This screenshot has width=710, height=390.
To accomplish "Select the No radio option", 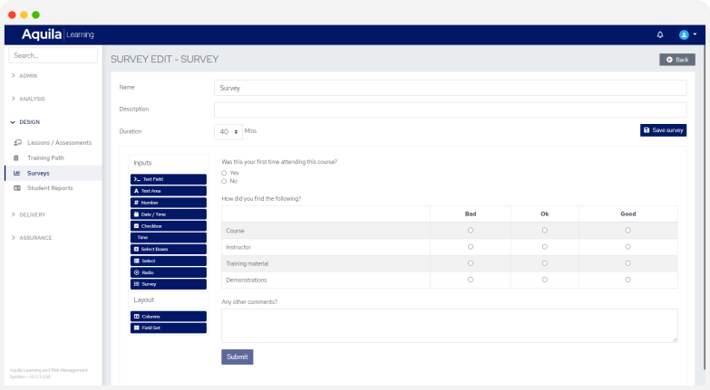I will pyautogui.click(x=224, y=181).
